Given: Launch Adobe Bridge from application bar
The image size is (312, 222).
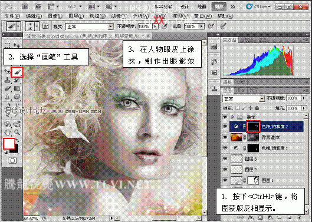Looking at the screenshot, I should pyautogui.click(x=25, y=6).
